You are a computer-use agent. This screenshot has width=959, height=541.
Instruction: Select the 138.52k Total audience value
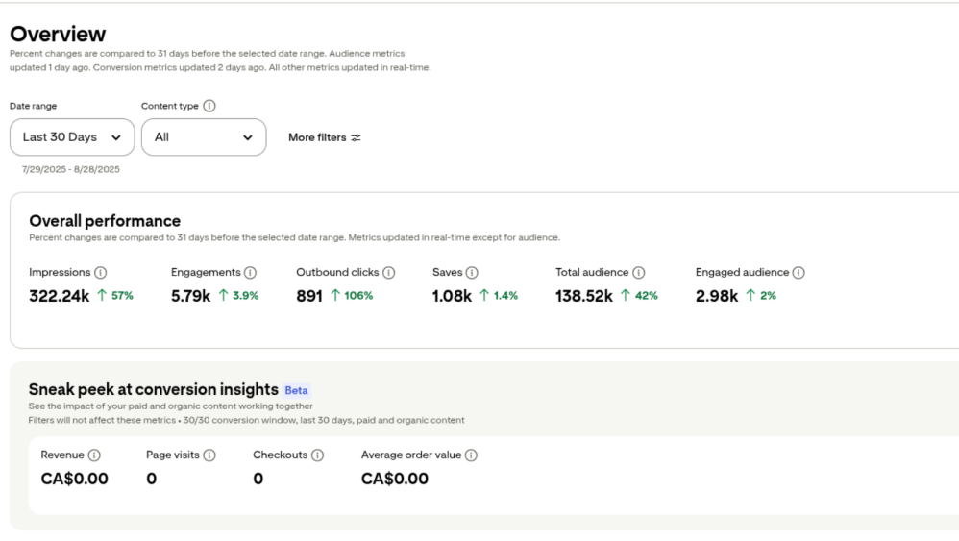[x=584, y=296]
